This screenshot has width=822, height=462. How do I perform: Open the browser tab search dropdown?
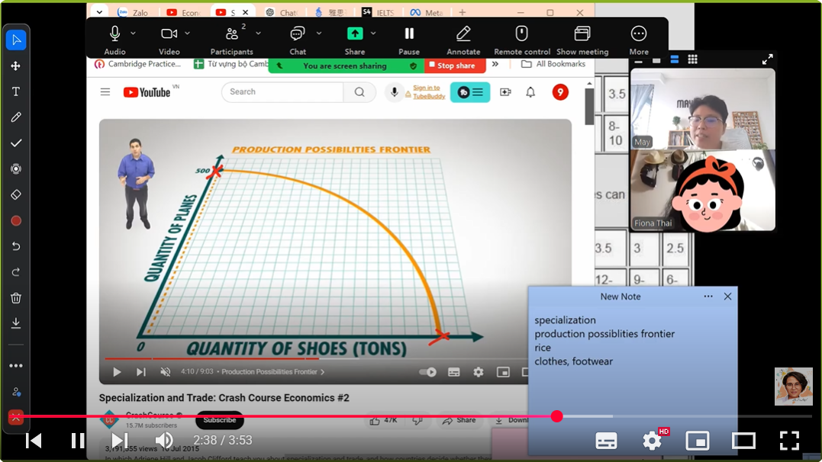(100, 11)
